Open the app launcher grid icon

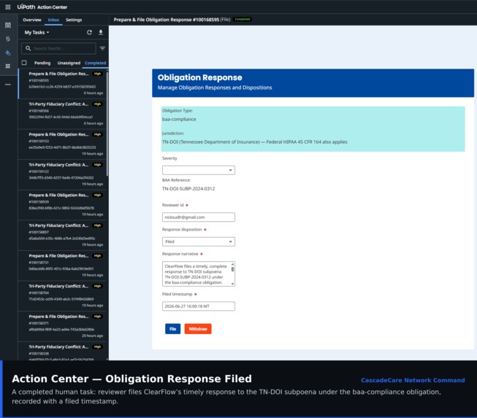tap(8, 7)
